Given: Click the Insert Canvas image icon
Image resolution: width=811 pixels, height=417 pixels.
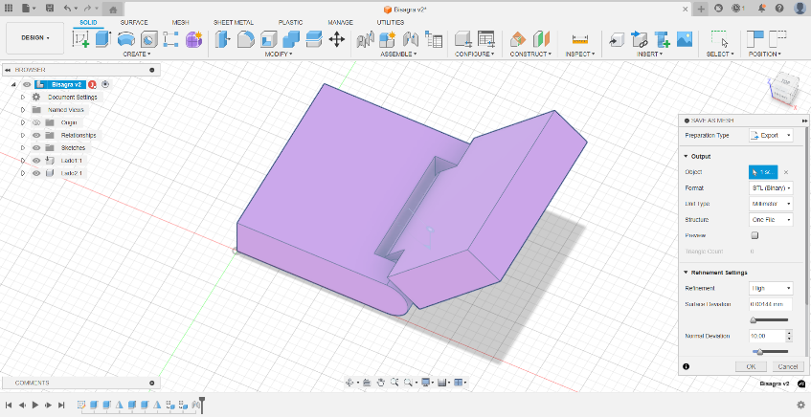Looking at the screenshot, I should click(685, 39).
